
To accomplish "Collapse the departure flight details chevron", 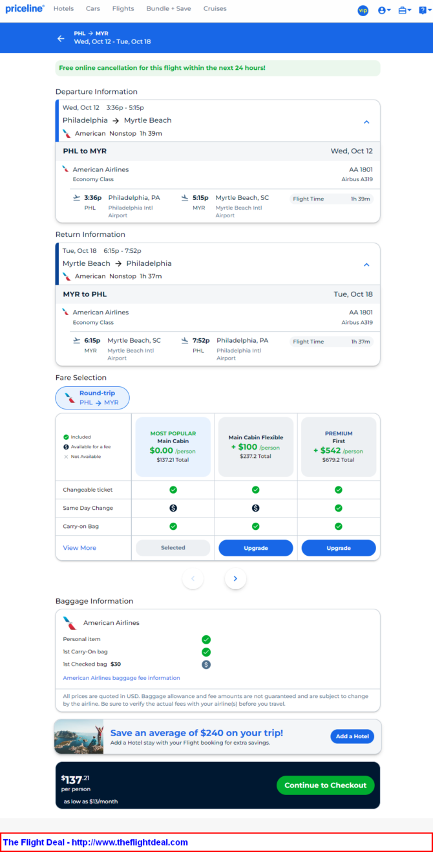I will pos(366,122).
